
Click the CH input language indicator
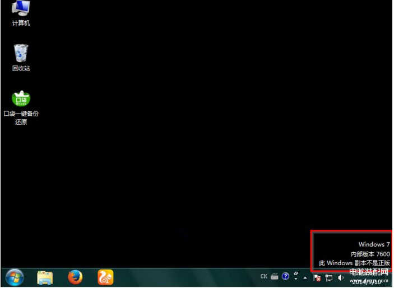click(263, 276)
